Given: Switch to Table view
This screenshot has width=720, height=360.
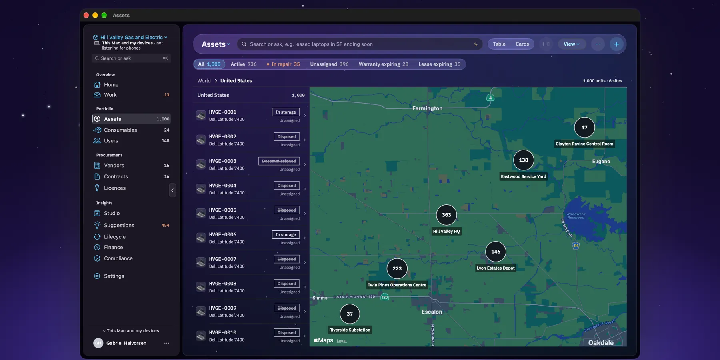Looking at the screenshot, I should click(499, 44).
